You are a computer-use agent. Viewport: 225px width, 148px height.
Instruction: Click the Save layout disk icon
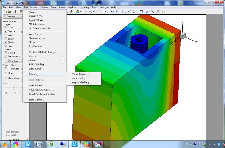pyautogui.click(x=14, y=12)
